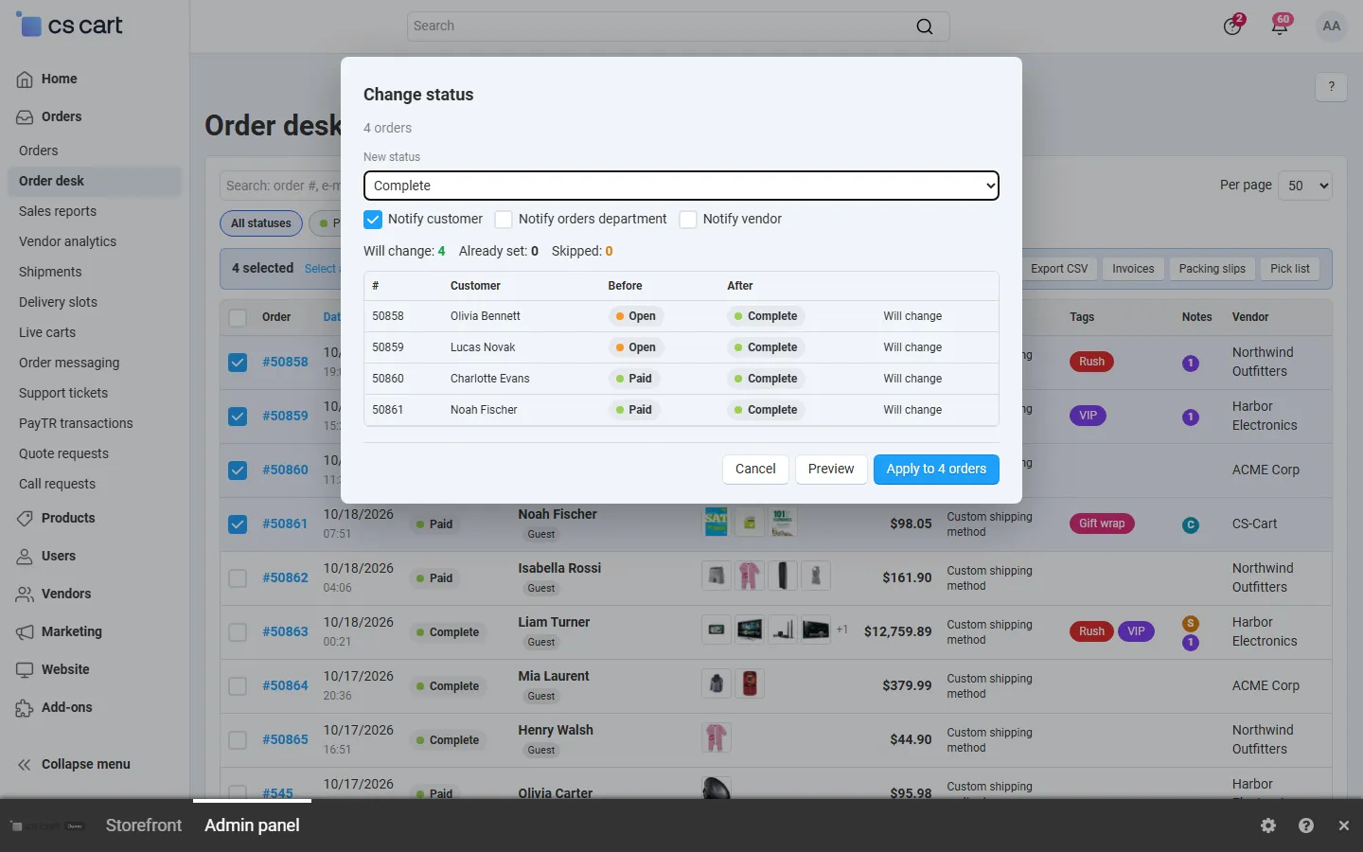Open the Marketing megaphone icon
The width and height of the screenshot is (1363, 852).
click(x=25, y=632)
